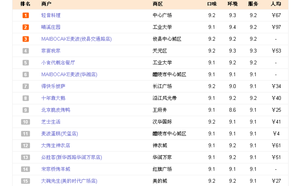
Task: Open 必胜客(新华西路华润万家店) link
Action: pyautogui.click(x=72, y=157)
